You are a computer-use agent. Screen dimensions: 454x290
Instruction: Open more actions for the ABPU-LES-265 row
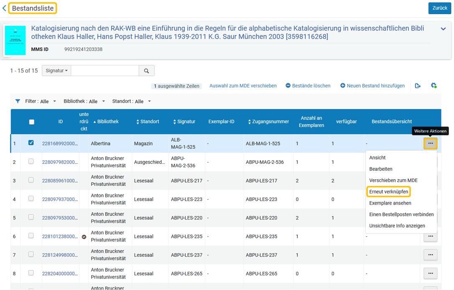(x=430, y=273)
